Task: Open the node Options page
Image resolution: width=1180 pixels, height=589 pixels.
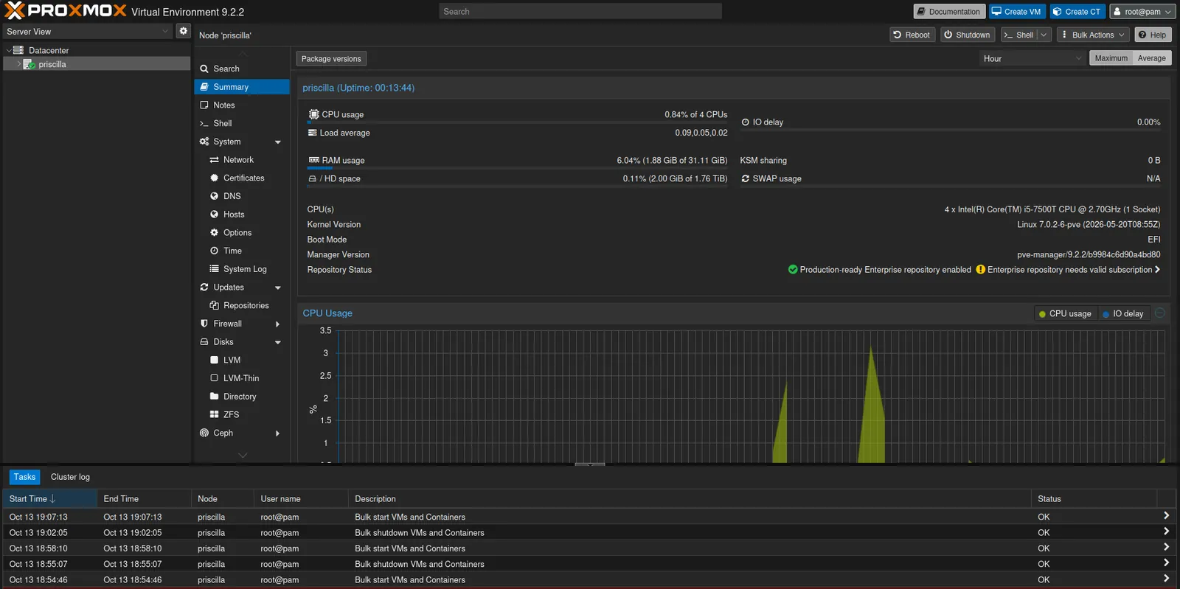Action: (237, 232)
